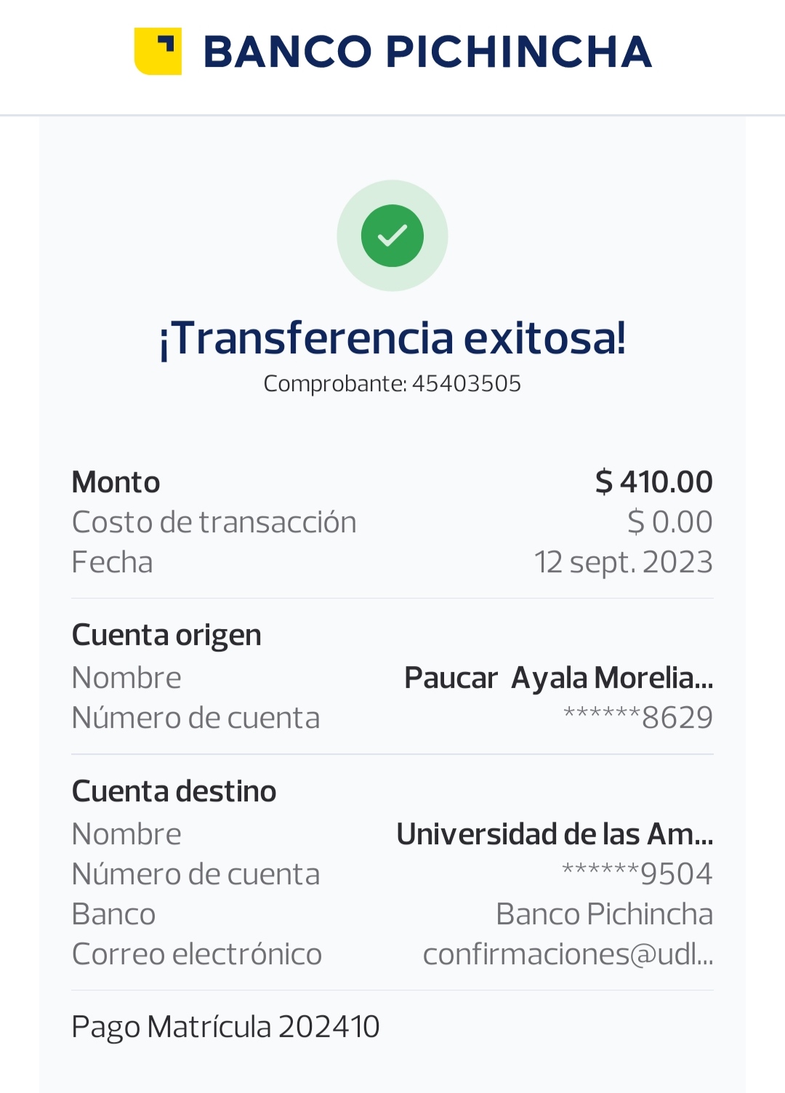Image resolution: width=785 pixels, height=1093 pixels.
Task: Click the green success checkmark icon
Action: 392,236
